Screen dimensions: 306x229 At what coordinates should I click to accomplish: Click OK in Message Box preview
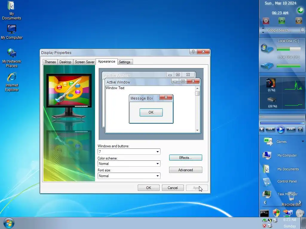coord(151,112)
